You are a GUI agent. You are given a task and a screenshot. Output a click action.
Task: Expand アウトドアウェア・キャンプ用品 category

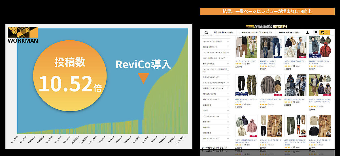pos(228,53)
